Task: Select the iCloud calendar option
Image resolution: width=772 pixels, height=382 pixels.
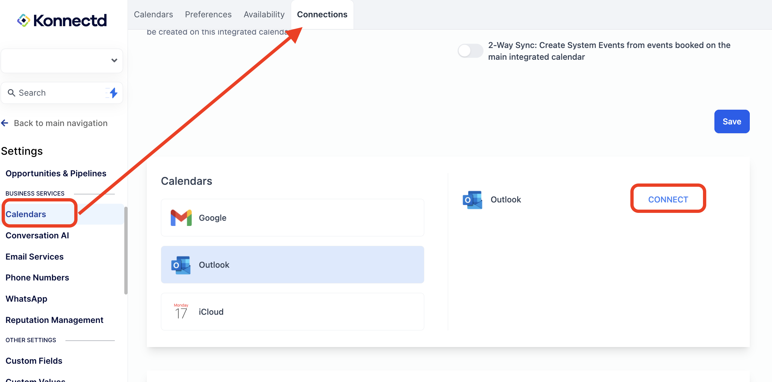Action: click(292, 311)
